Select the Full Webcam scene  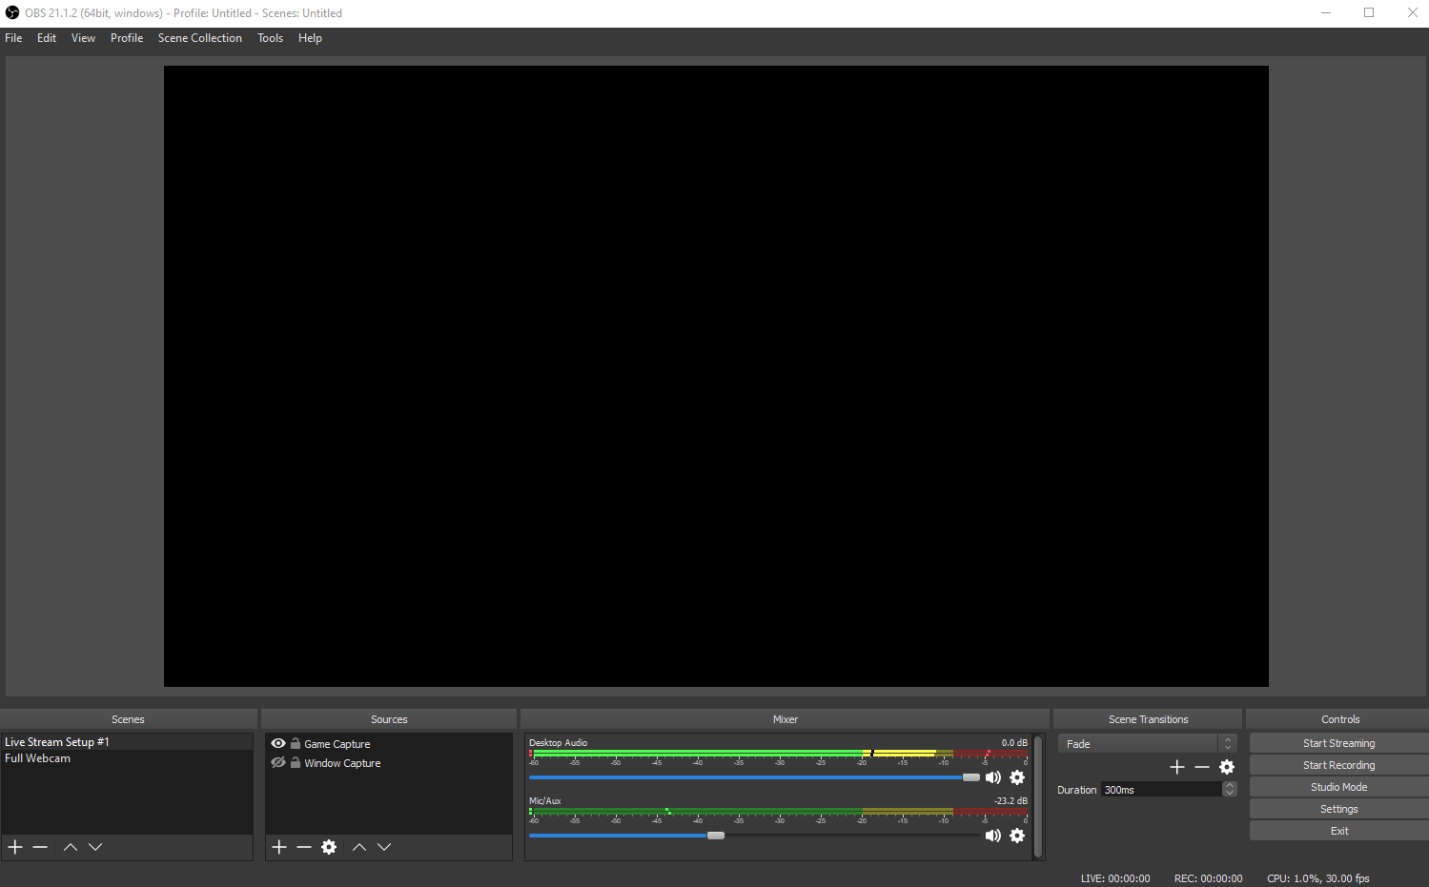coord(127,758)
